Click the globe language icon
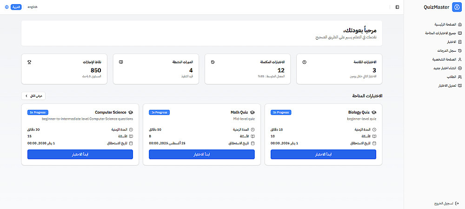 [x=7, y=7]
